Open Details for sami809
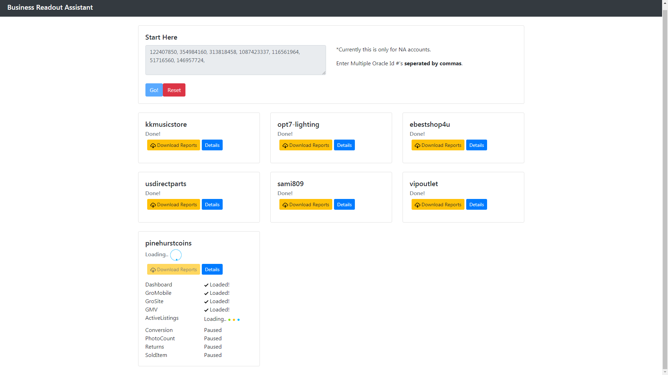 (x=344, y=205)
